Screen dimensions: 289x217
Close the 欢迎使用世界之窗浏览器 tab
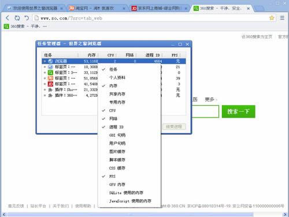point(61,8)
